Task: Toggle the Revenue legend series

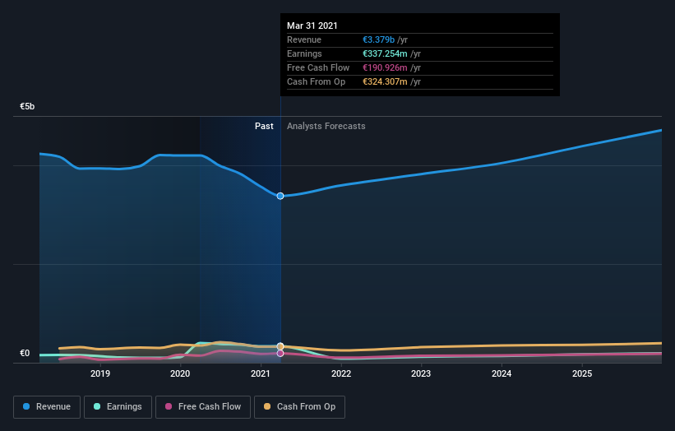Action: [x=47, y=407]
